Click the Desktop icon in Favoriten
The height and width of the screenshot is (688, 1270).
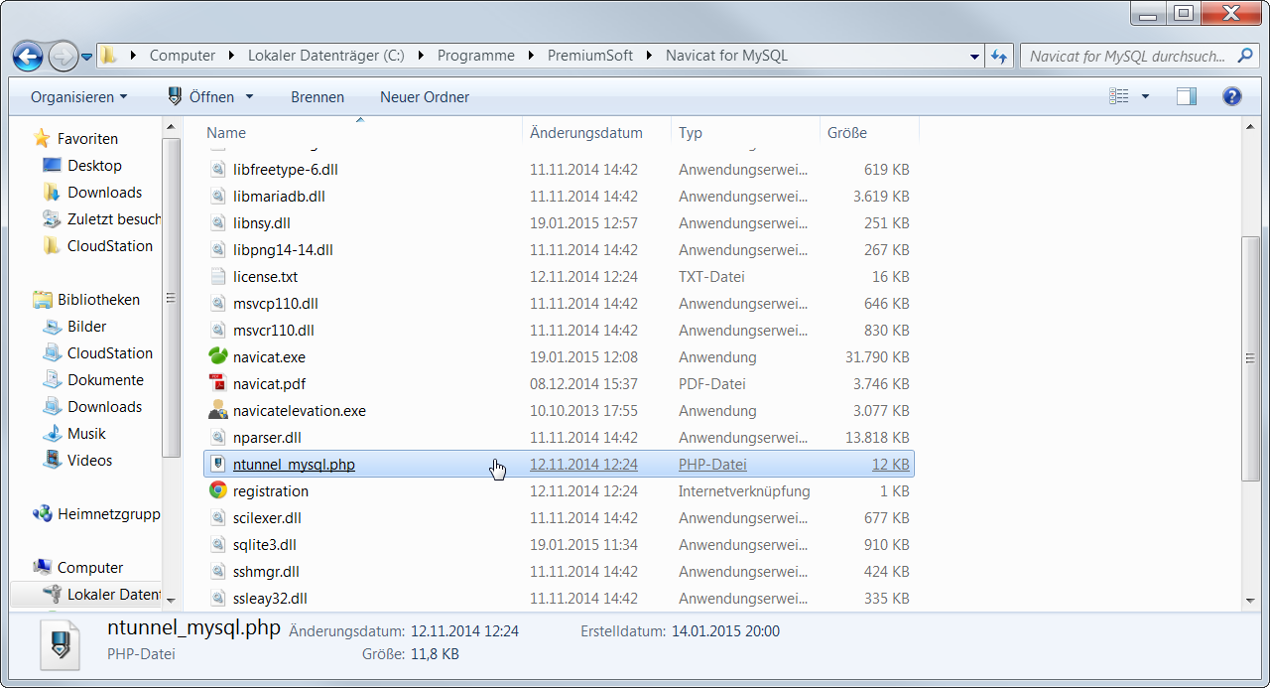52,166
